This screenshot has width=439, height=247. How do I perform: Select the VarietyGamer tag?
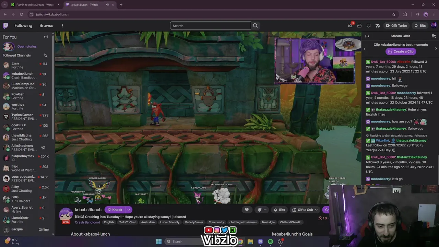click(x=194, y=222)
